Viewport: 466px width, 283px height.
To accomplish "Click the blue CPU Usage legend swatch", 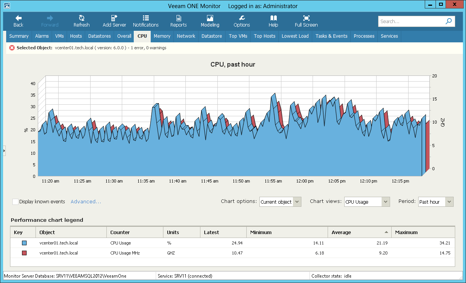I will click(x=24, y=243).
